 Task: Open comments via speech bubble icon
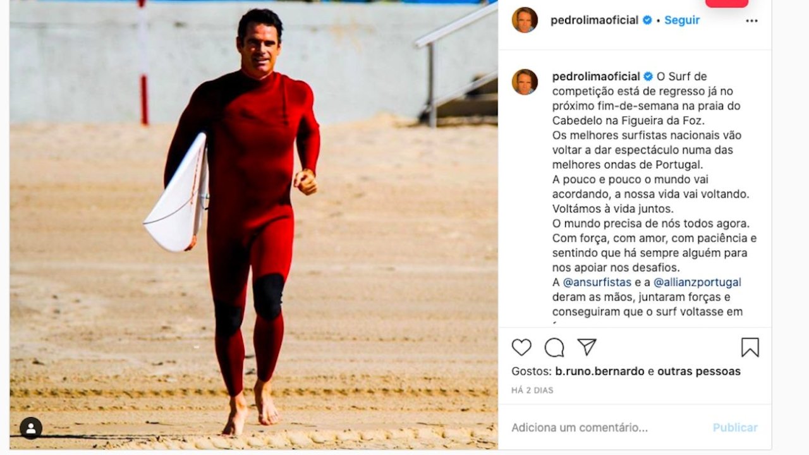point(554,347)
